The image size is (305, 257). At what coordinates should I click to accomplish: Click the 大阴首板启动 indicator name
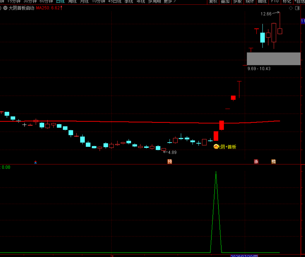click(21, 8)
